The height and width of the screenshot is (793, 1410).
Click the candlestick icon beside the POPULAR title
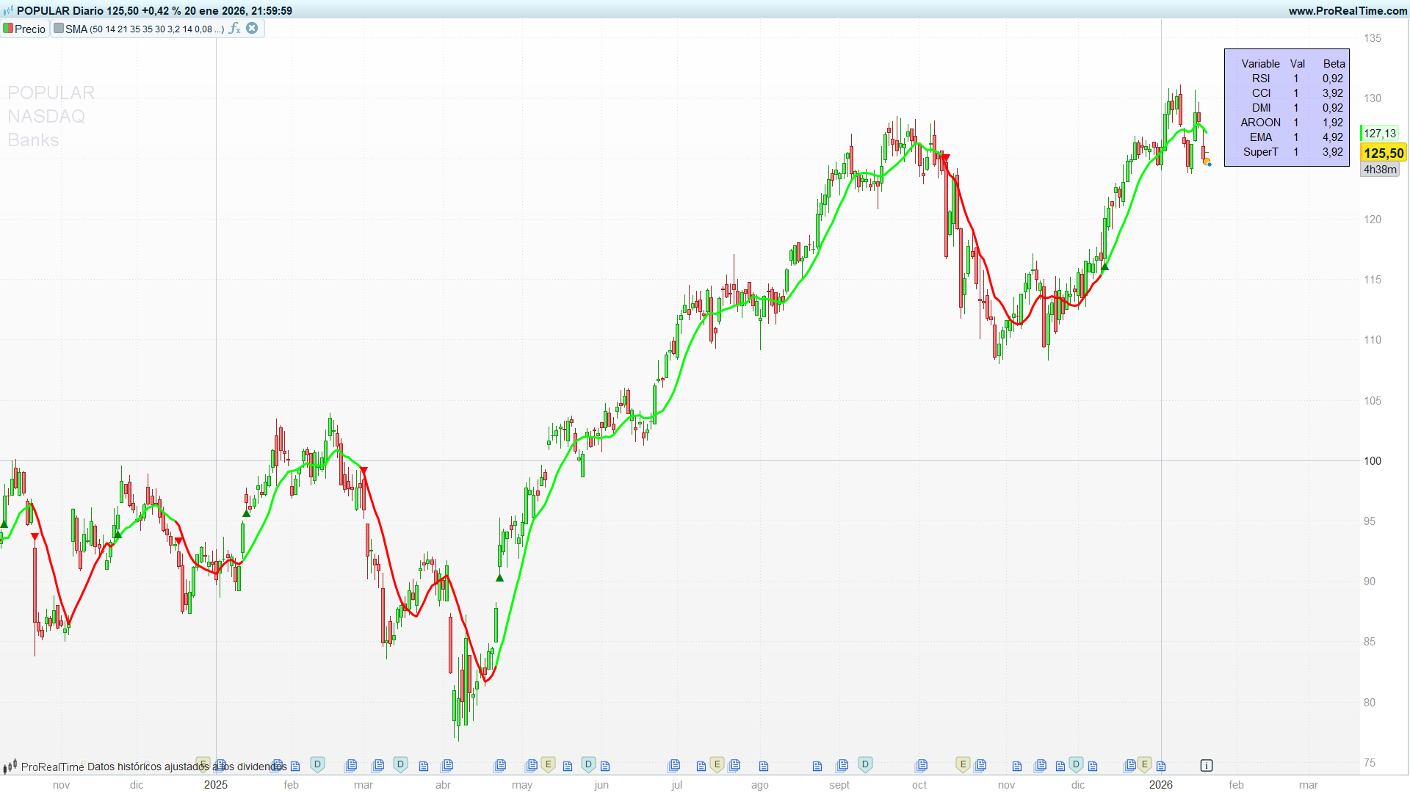click(x=8, y=11)
